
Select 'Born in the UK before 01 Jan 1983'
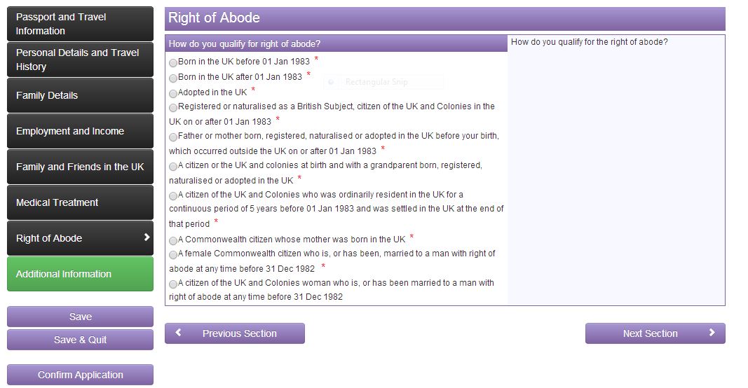173,62
